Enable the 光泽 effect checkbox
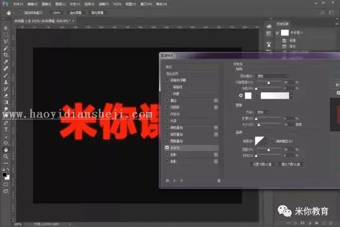Viewport: 340px width, 227px height. (167, 121)
